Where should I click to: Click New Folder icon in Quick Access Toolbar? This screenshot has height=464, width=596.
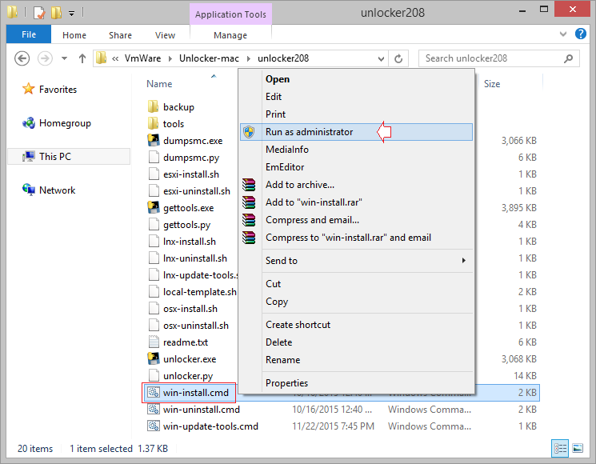[x=56, y=13]
